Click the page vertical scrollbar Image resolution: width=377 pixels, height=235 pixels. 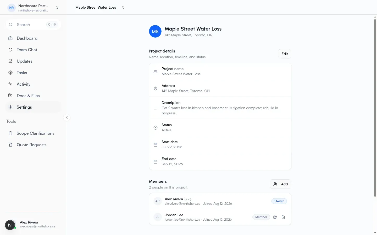tap(375, 108)
